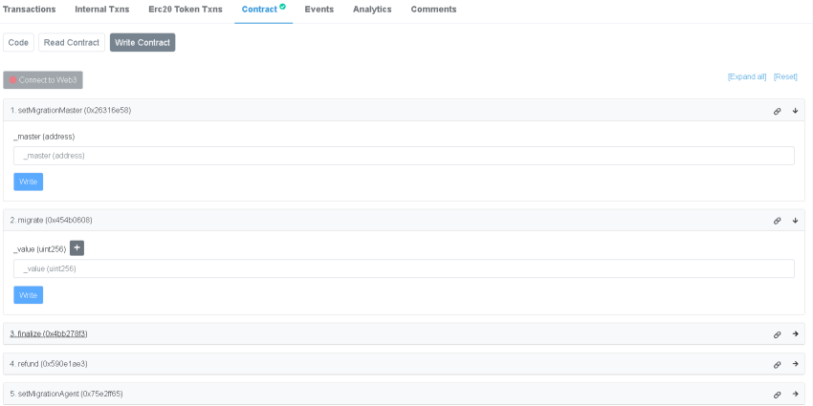Click Write button under _master field
The image size is (813, 406).
28,182
